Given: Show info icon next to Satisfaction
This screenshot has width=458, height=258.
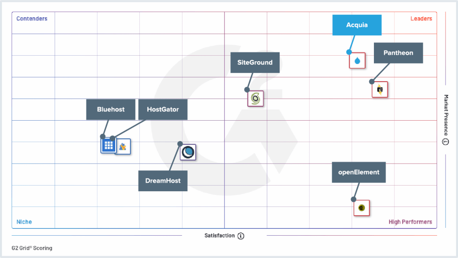Looking at the screenshot, I should point(241,236).
